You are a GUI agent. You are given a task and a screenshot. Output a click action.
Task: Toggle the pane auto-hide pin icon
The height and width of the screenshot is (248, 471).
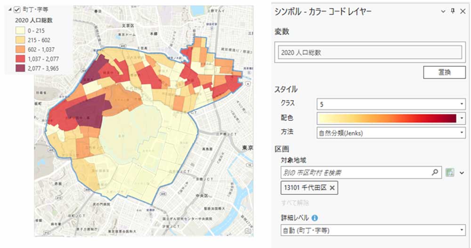[x=453, y=11]
